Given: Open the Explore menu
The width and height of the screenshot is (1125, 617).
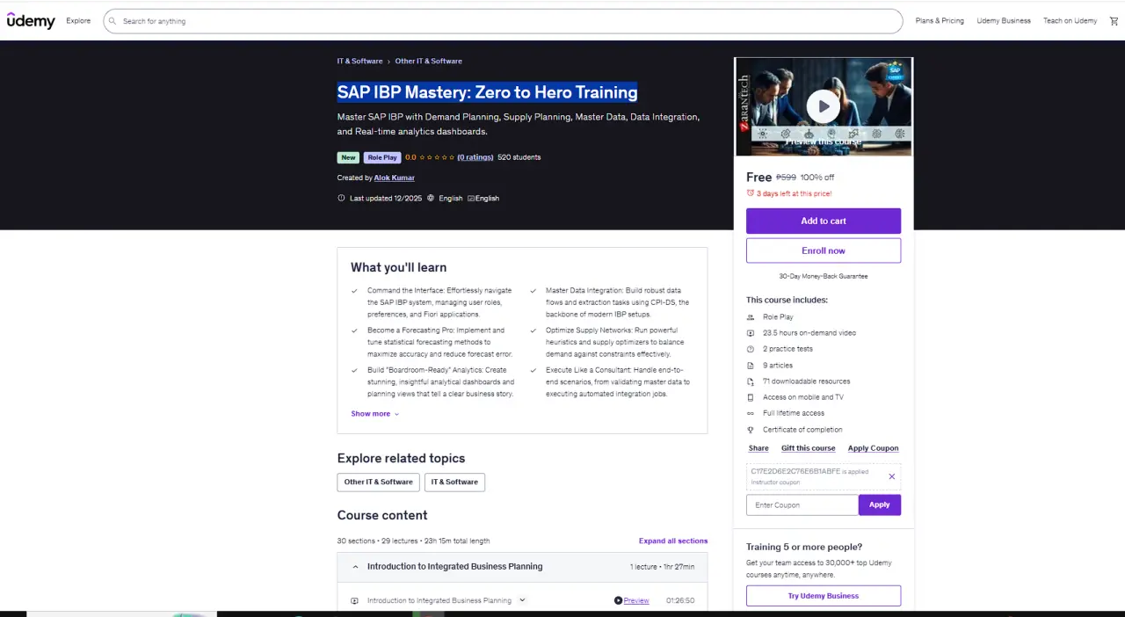Looking at the screenshot, I should 78,21.
